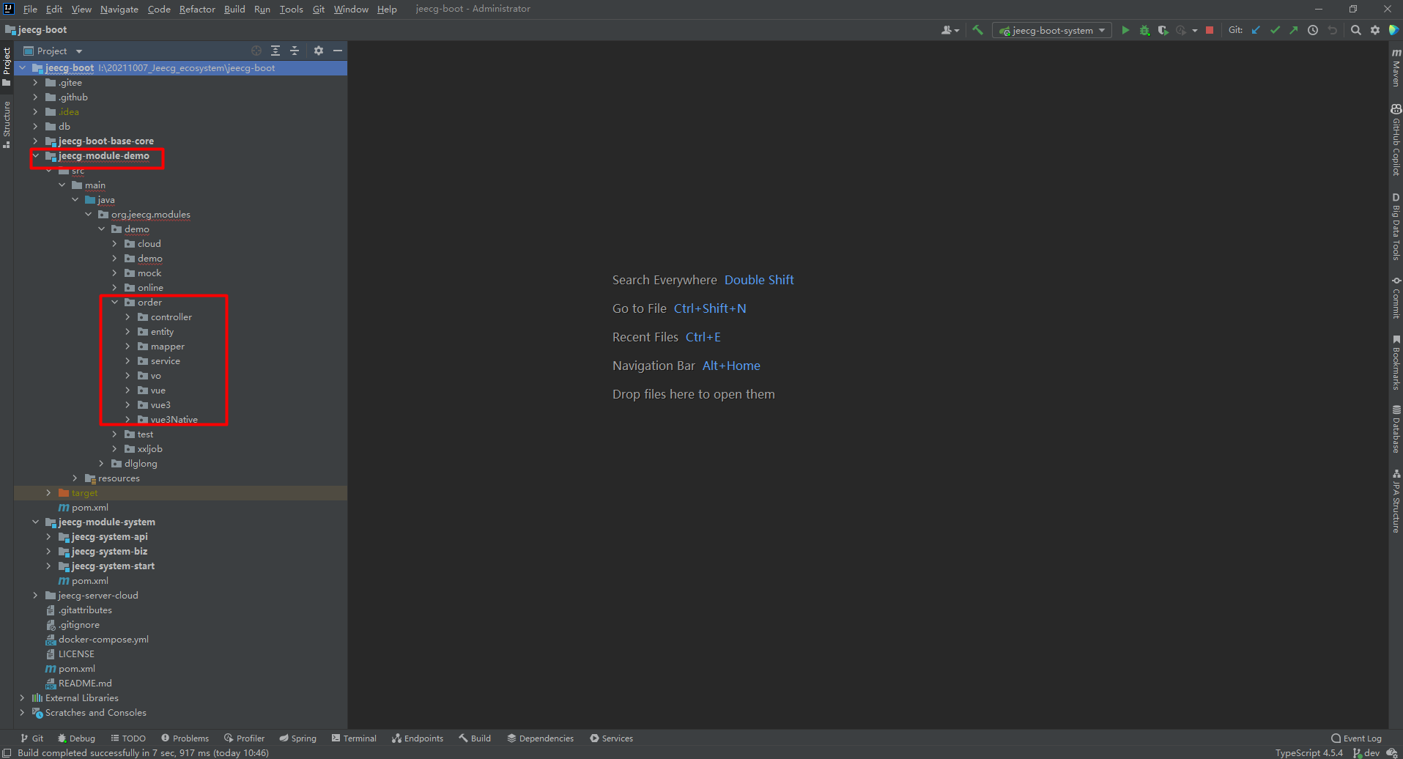Screen dimensions: 1403x759
Task: Open the Database tool window
Action: pyautogui.click(x=1396, y=429)
